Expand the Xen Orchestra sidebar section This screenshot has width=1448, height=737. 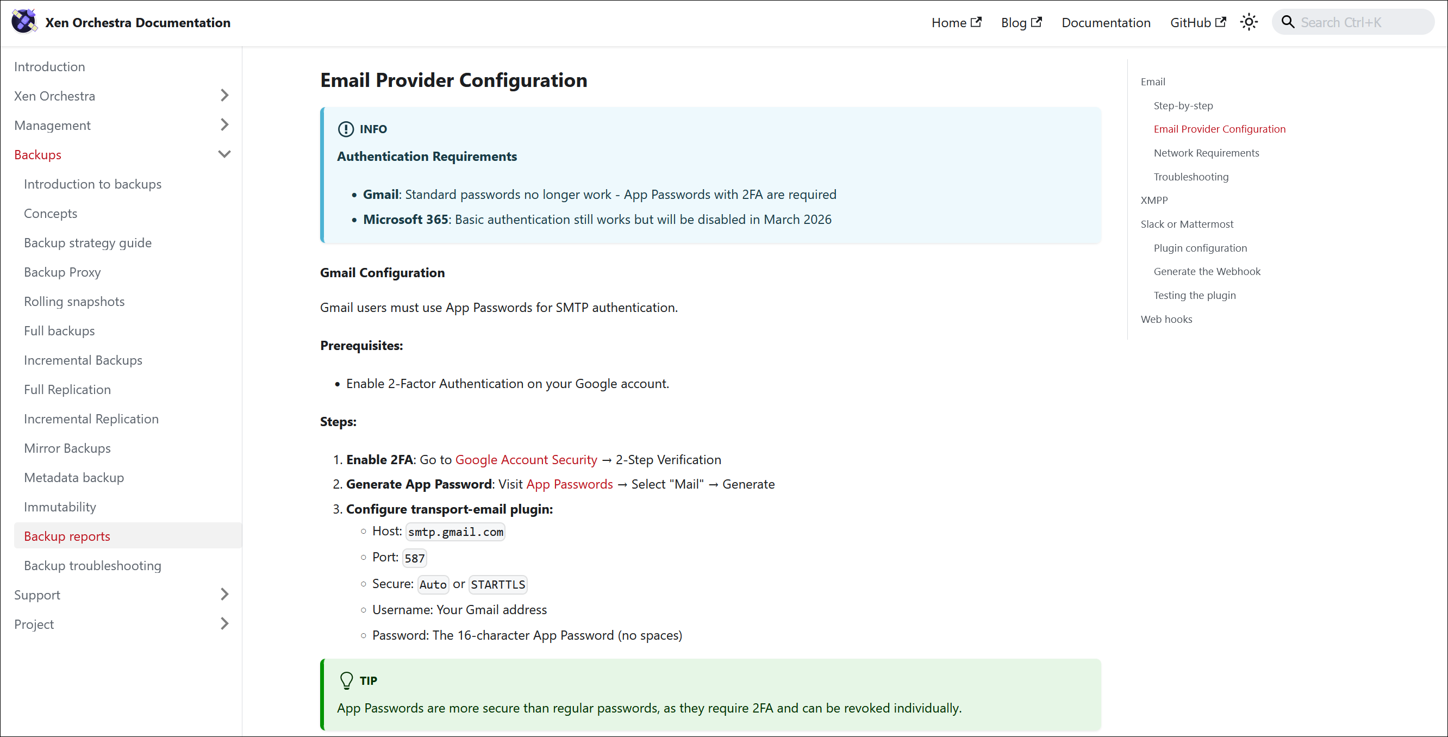click(224, 96)
